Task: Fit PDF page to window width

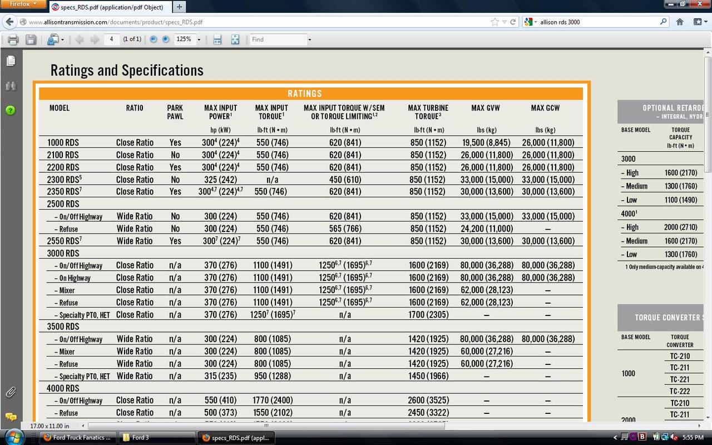Action: 217,39
